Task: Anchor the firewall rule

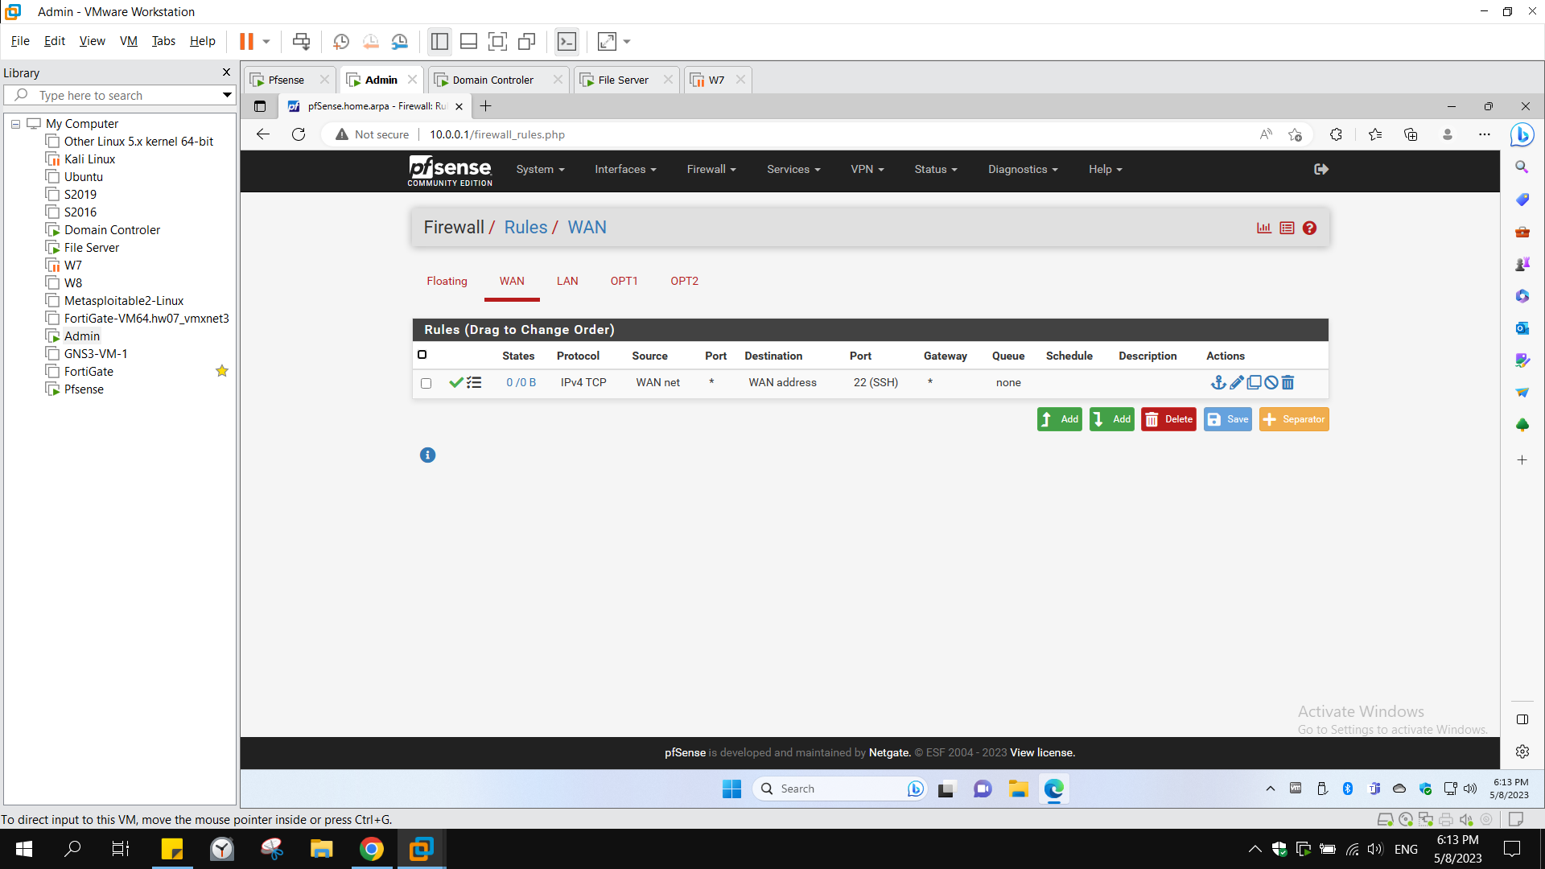Action: pyautogui.click(x=1219, y=383)
